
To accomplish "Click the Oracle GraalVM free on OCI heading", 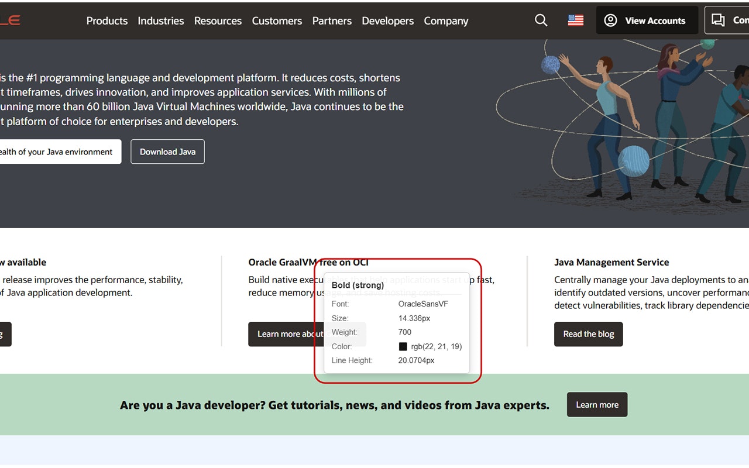I will [308, 262].
